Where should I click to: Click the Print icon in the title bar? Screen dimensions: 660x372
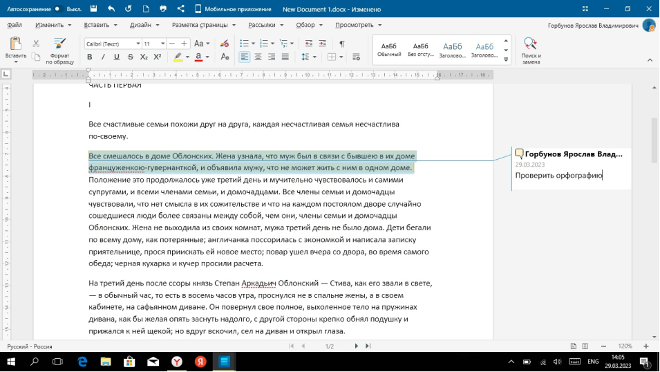pyautogui.click(x=163, y=9)
